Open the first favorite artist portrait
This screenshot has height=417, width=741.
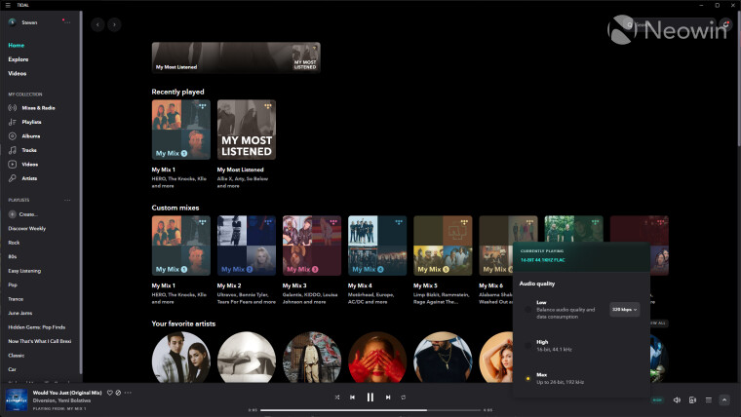click(181, 357)
